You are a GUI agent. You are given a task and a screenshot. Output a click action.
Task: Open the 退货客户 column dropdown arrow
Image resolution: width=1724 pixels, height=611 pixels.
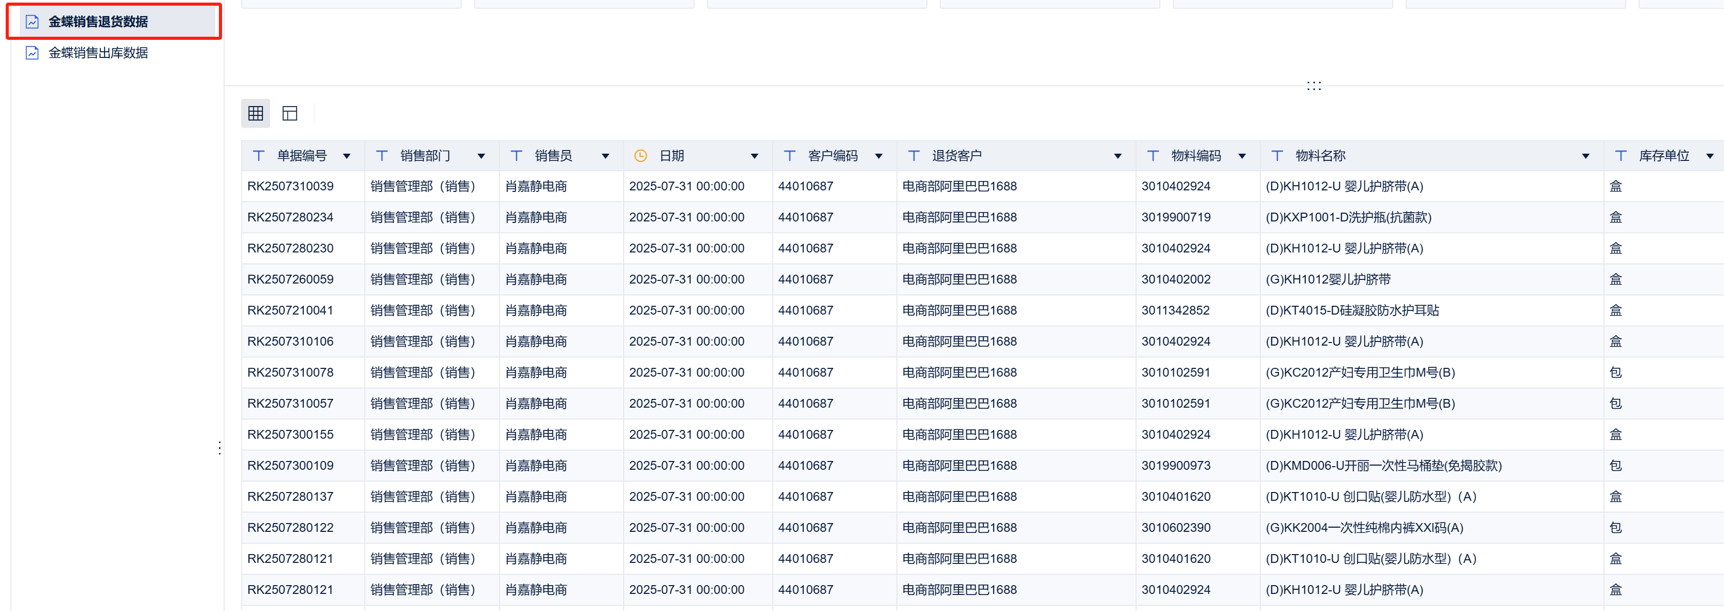pyautogui.click(x=1117, y=157)
